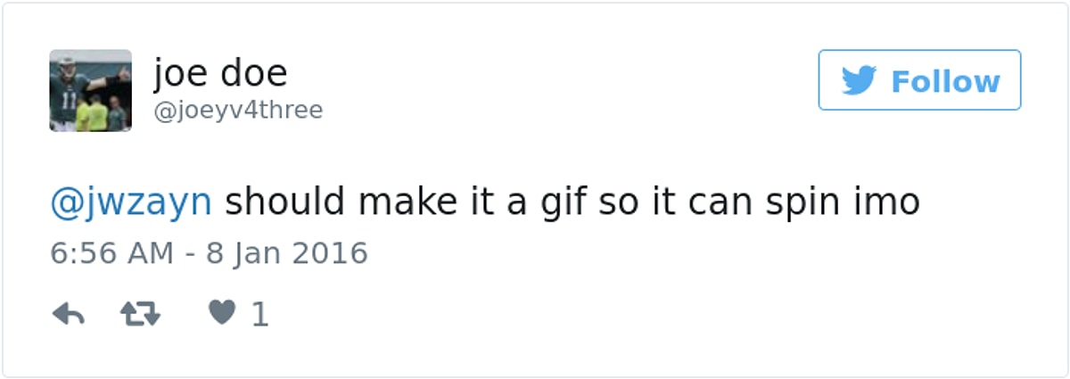This screenshot has height=379, width=1070.
Task: Click the word "AM" in timestamp
Action: pyautogui.click(x=151, y=253)
